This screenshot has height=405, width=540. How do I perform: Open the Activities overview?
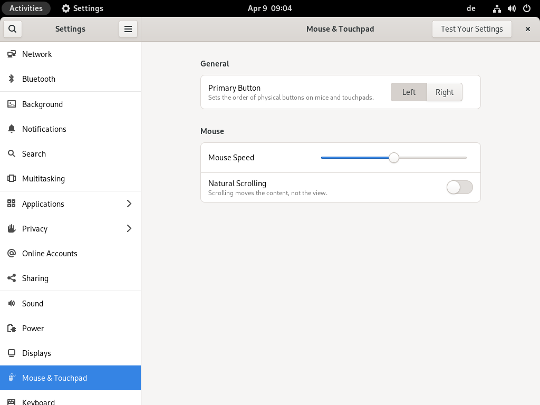(26, 8)
